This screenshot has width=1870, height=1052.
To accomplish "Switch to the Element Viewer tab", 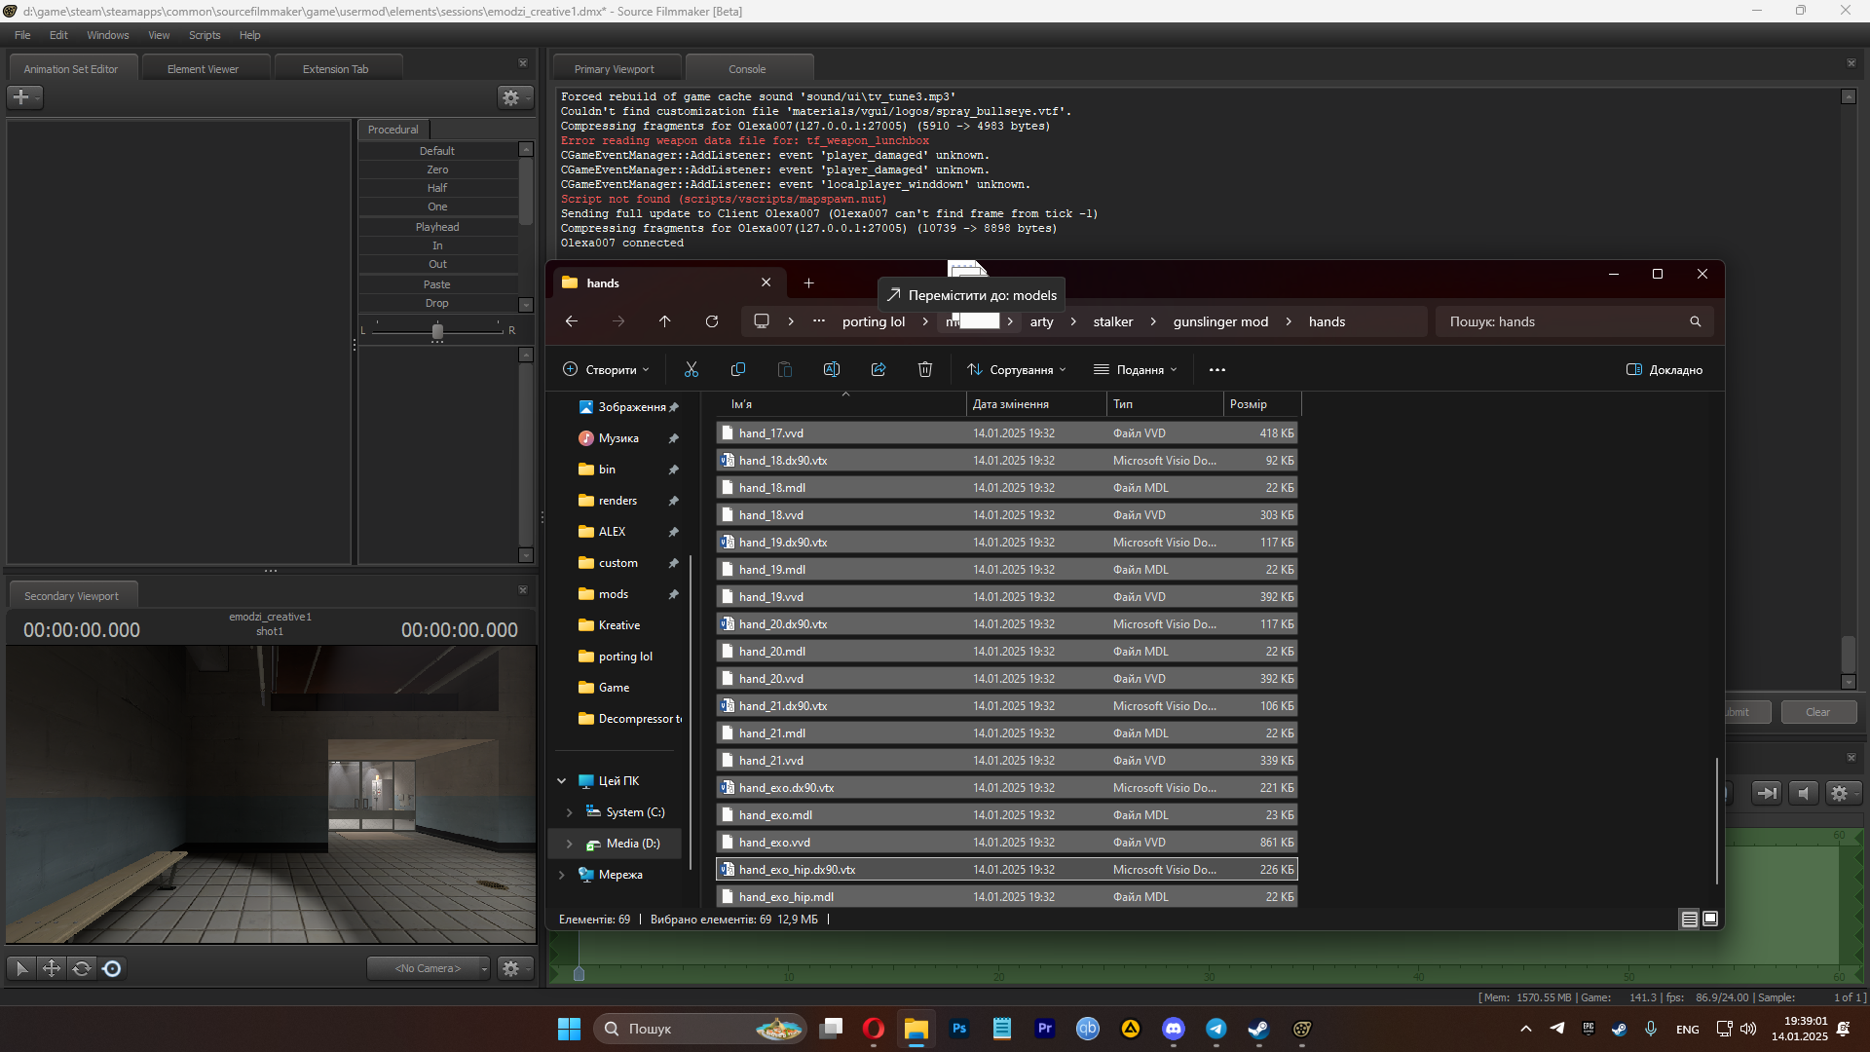I will coord(203,69).
